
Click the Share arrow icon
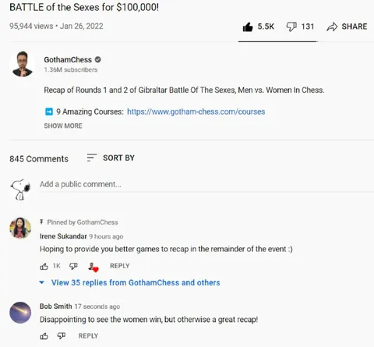point(332,27)
